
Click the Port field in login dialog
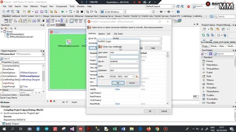[x=124, y=66]
